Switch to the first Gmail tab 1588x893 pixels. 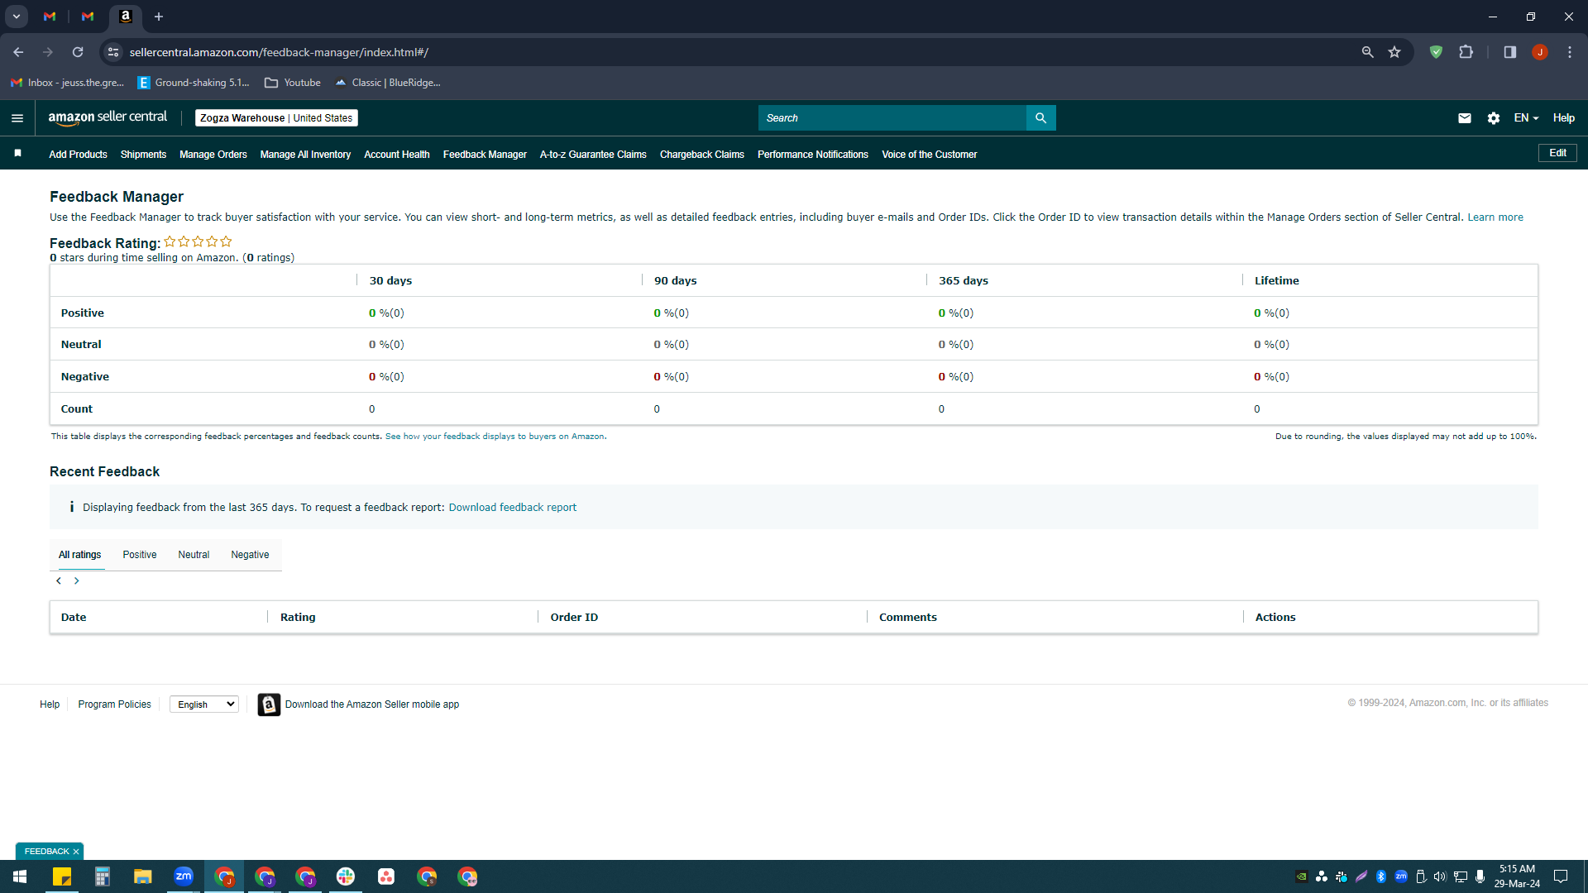point(50,17)
